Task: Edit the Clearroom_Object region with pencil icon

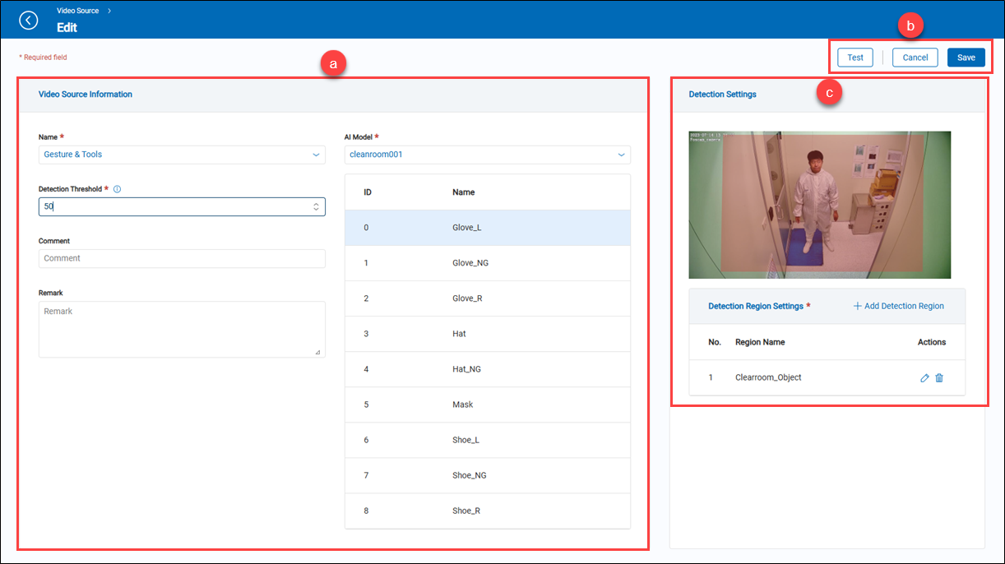Action: coord(924,378)
